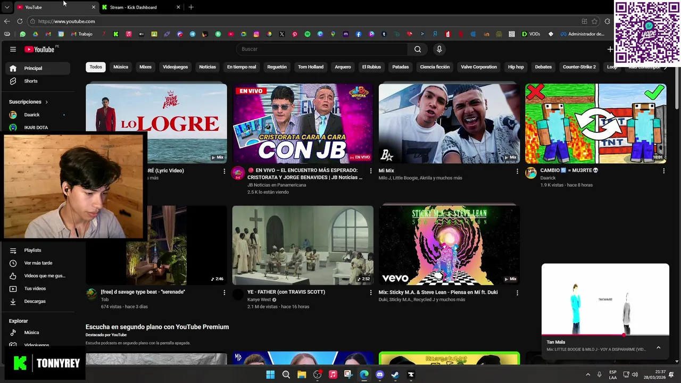Screen dimensions: 681x383
Task: Open YE - FATHER video thumbnail
Action: 303,245
